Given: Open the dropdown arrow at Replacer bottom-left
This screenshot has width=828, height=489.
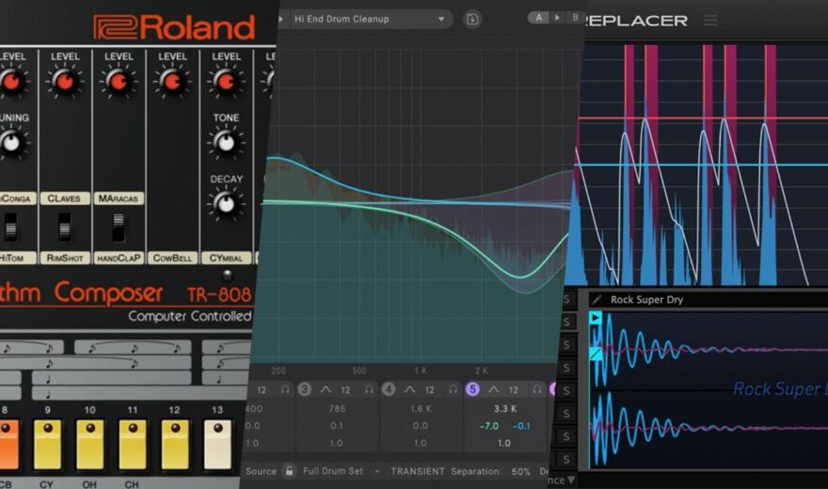Looking at the screenshot, I should pos(571,480).
